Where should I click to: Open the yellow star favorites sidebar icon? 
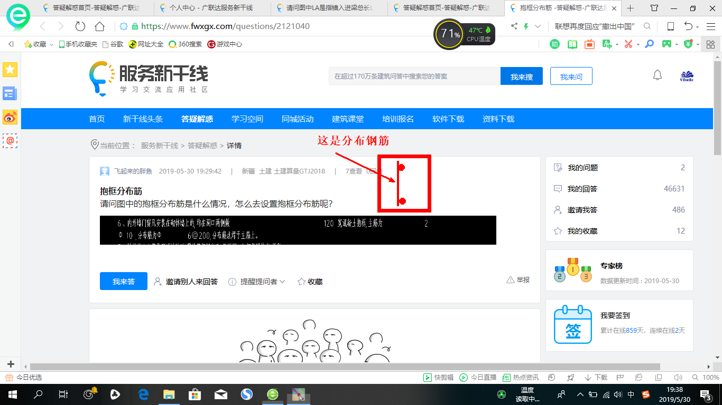[x=10, y=69]
